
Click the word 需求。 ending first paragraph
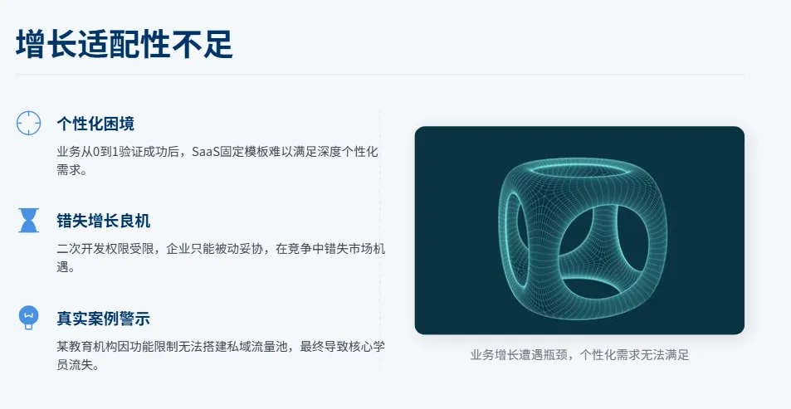[72, 170]
